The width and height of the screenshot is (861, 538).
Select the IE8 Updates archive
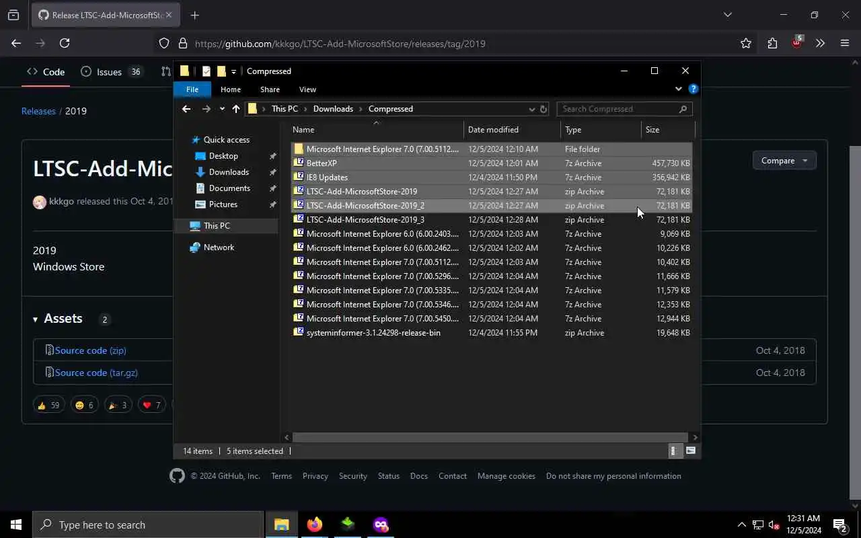coord(491,178)
